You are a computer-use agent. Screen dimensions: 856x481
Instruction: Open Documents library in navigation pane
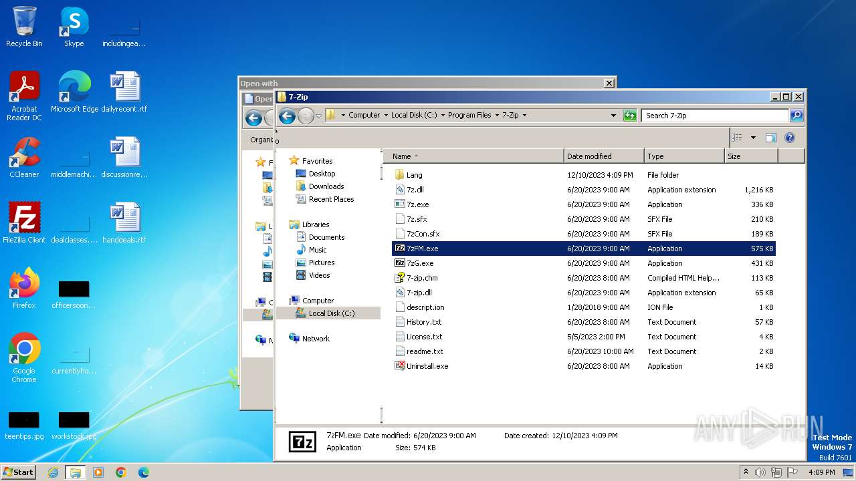click(326, 237)
